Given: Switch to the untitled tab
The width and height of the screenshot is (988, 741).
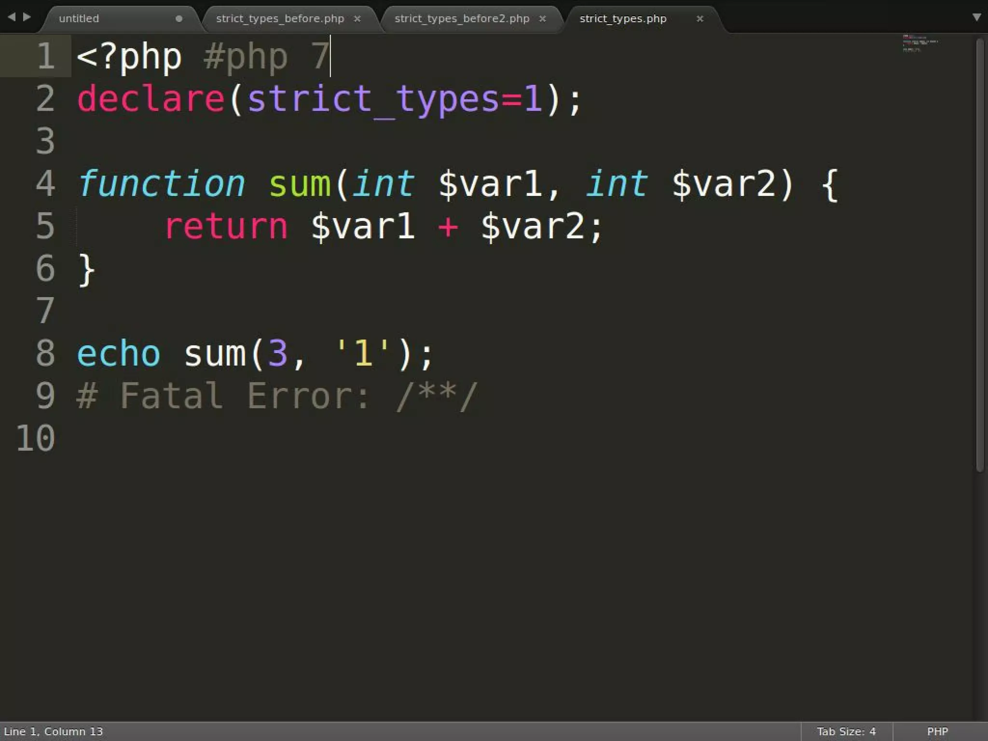Looking at the screenshot, I should [x=79, y=19].
